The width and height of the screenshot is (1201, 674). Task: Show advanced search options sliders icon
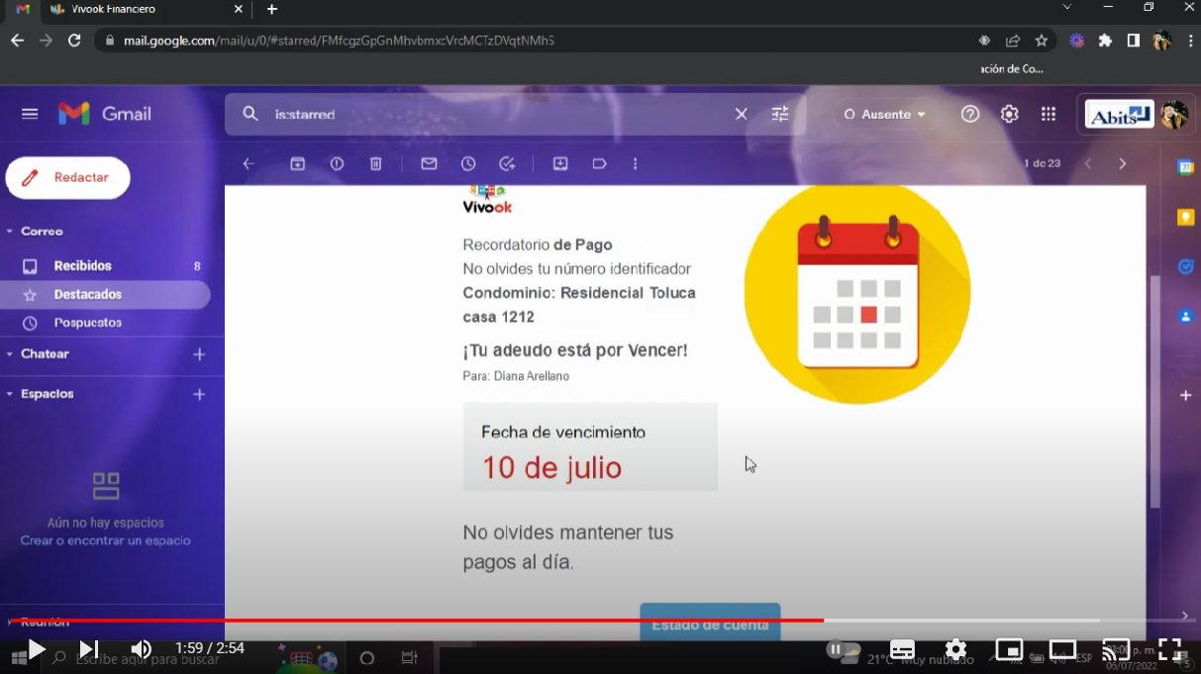pyautogui.click(x=780, y=114)
